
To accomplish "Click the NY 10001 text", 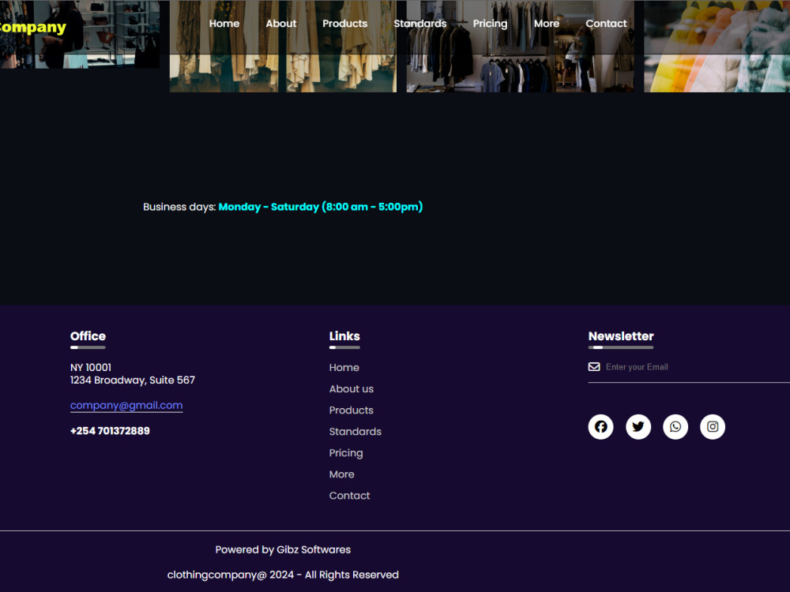I will (x=91, y=368).
